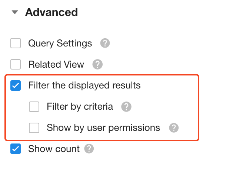The image size is (246, 171).
Task: Click the Advanced section heading text
Action: point(51,12)
